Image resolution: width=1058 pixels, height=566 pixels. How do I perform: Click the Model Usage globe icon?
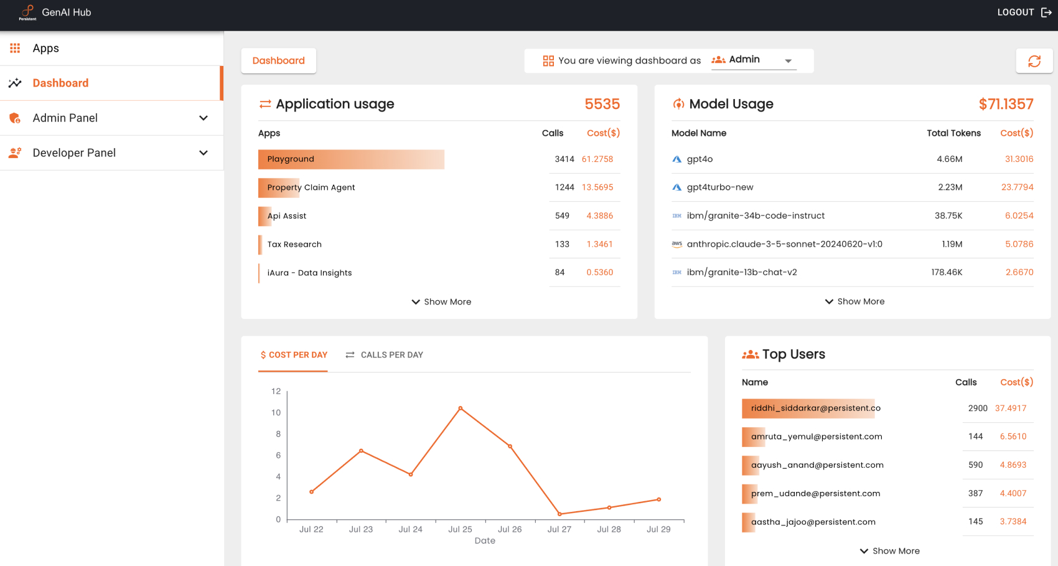pos(677,104)
